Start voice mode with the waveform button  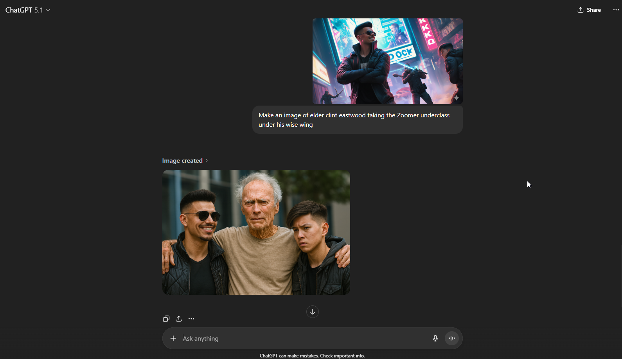point(452,338)
